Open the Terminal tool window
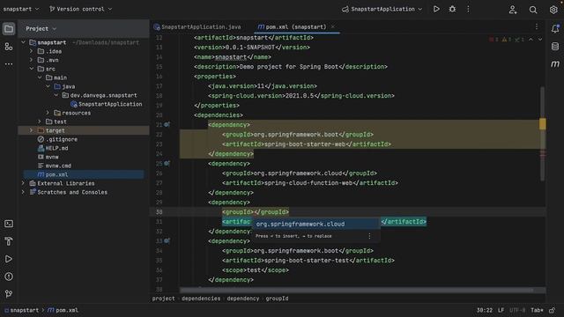 9,224
